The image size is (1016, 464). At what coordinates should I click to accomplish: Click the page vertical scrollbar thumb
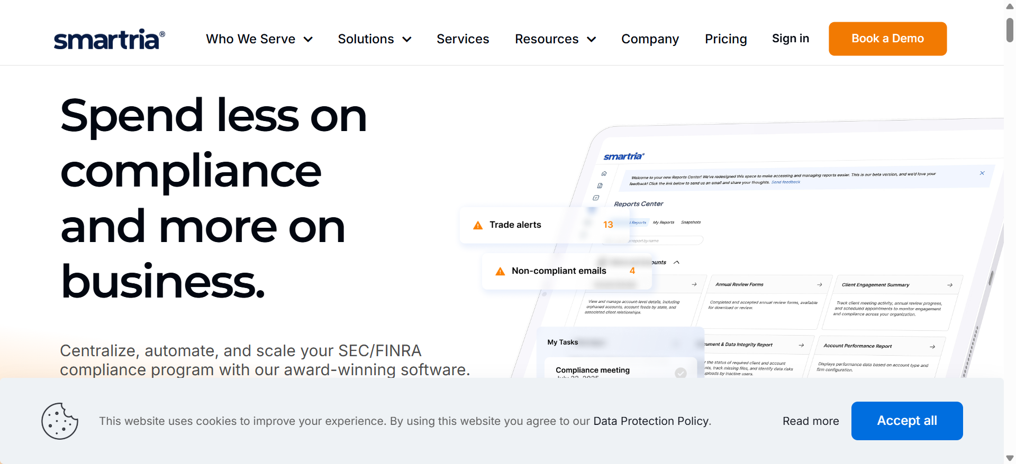[x=1010, y=30]
